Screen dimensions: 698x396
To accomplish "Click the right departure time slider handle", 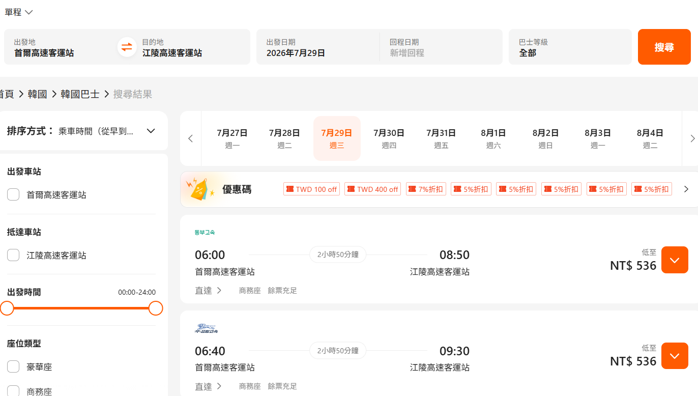I will coord(156,308).
